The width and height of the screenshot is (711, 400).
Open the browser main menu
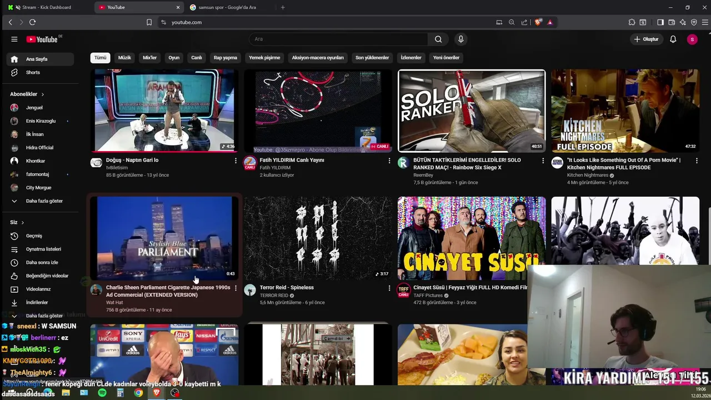point(705,22)
